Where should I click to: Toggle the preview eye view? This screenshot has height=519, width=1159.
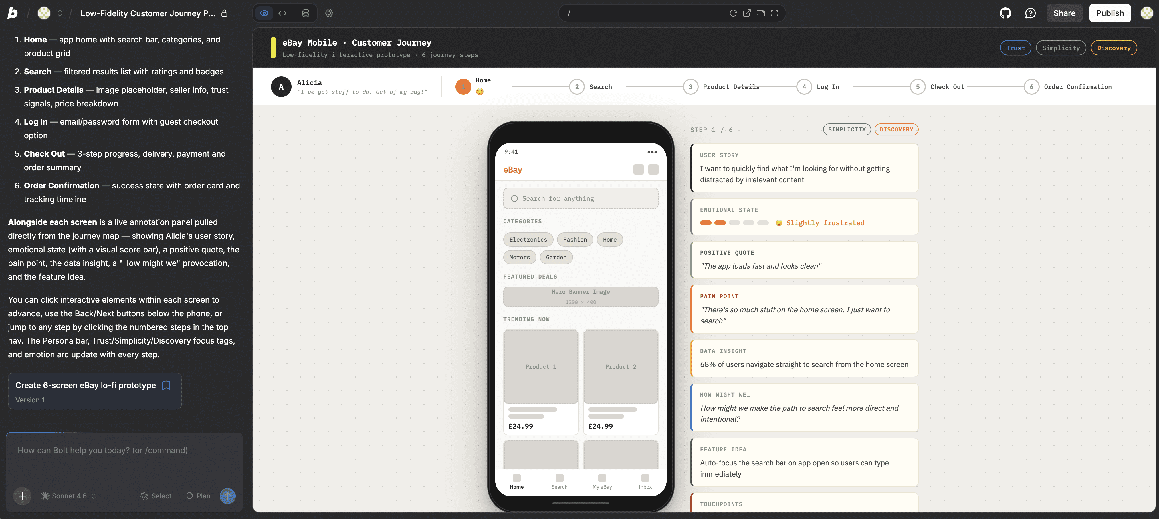click(264, 13)
